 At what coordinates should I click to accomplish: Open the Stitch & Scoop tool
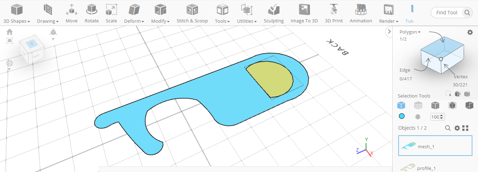click(x=192, y=13)
